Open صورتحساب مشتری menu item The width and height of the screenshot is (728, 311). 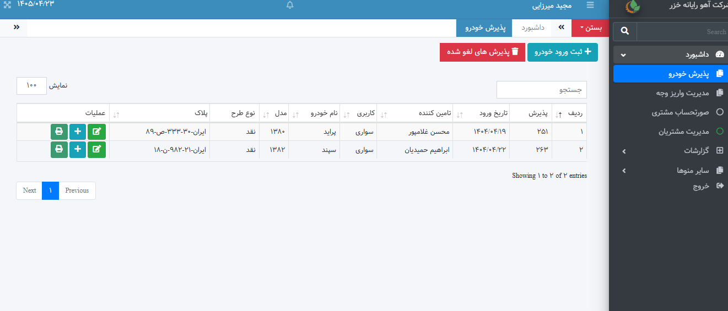671,112
